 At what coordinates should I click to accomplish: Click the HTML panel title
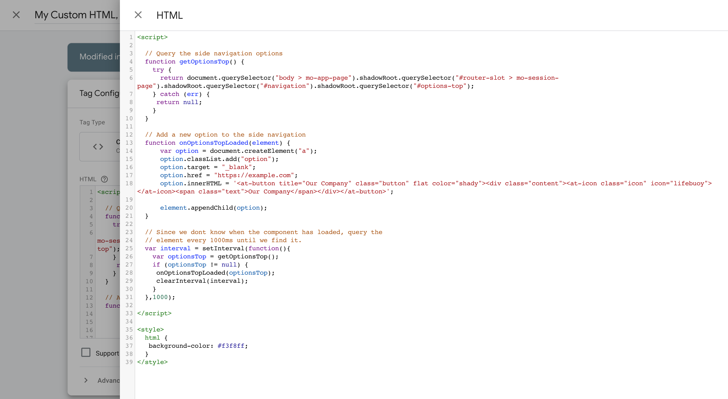(170, 15)
